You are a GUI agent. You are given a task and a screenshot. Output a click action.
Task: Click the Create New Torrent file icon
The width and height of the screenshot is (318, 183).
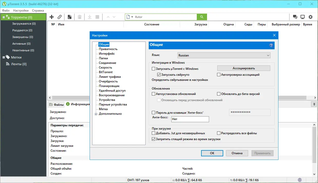coord(70,17)
